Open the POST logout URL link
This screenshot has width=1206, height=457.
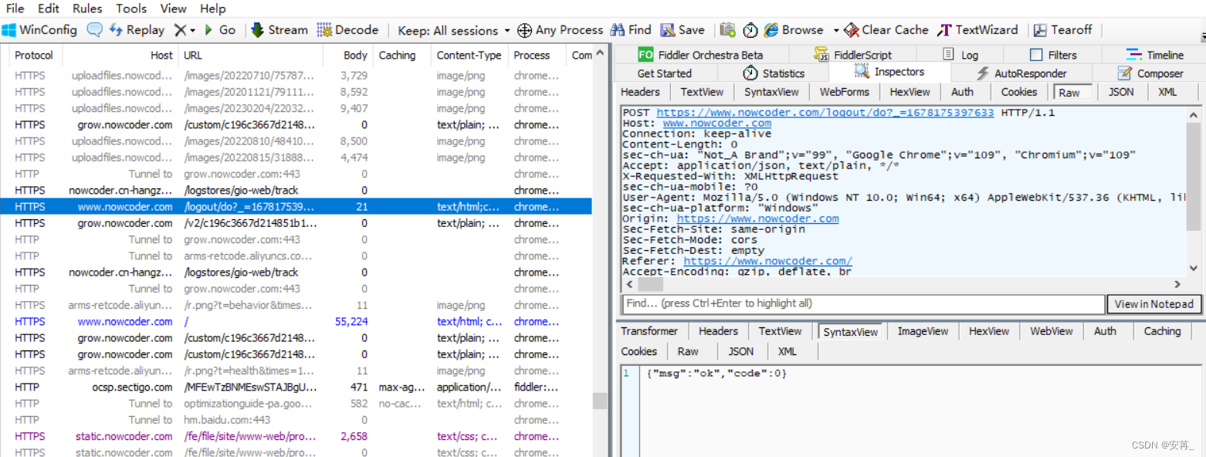825,113
